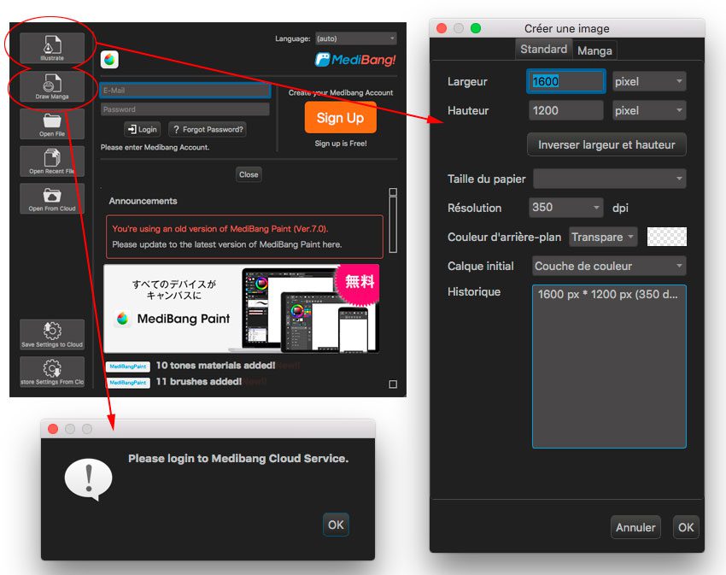Open the 11 brushes added news

tap(199, 382)
